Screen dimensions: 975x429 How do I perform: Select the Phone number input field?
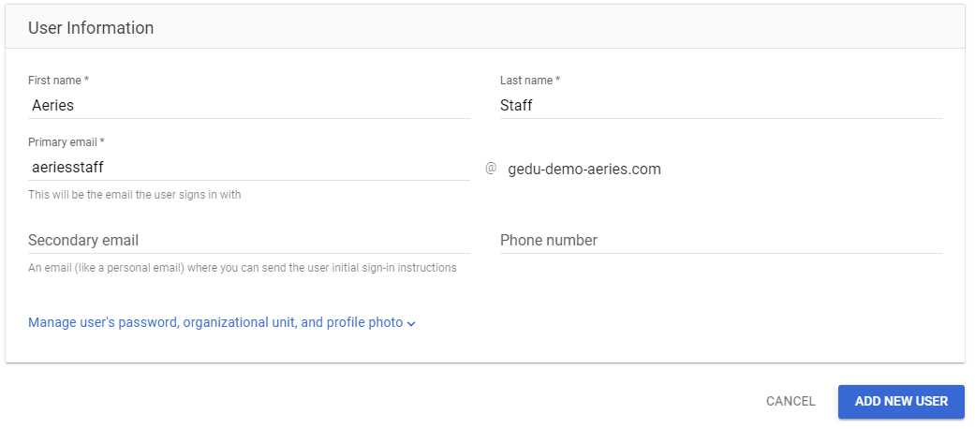(x=720, y=241)
